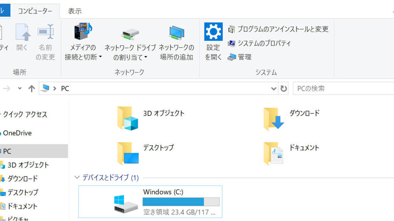Click 管理 in the system group
The image size is (394, 221).
tap(244, 57)
